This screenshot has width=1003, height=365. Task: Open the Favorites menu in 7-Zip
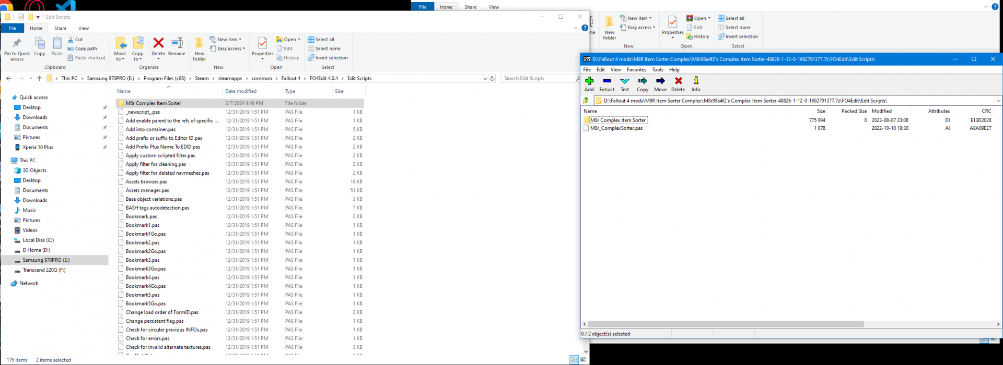click(x=636, y=70)
